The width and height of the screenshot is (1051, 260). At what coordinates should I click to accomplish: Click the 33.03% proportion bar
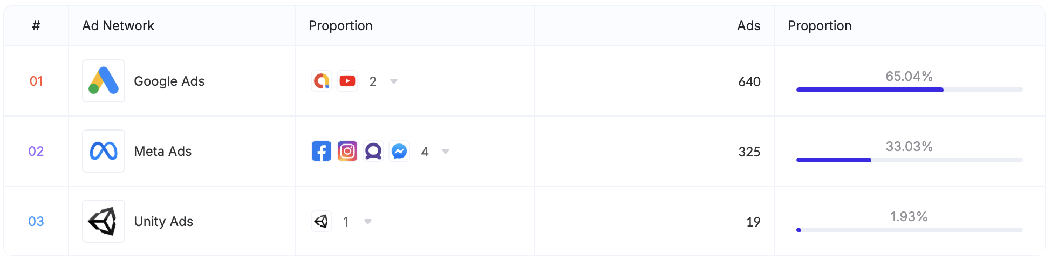tap(910, 160)
